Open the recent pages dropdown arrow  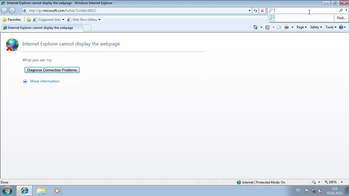point(18,11)
